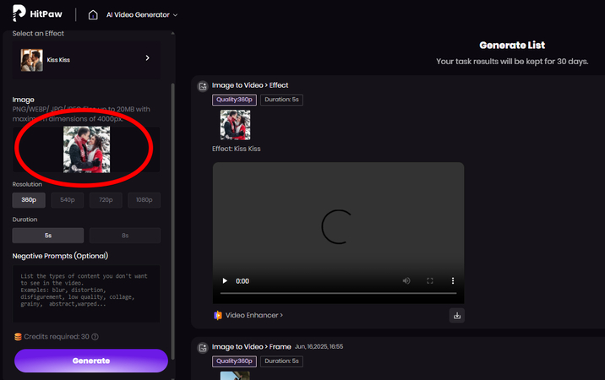
Task: Click the Video Enhancer icon
Action: [x=218, y=315]
